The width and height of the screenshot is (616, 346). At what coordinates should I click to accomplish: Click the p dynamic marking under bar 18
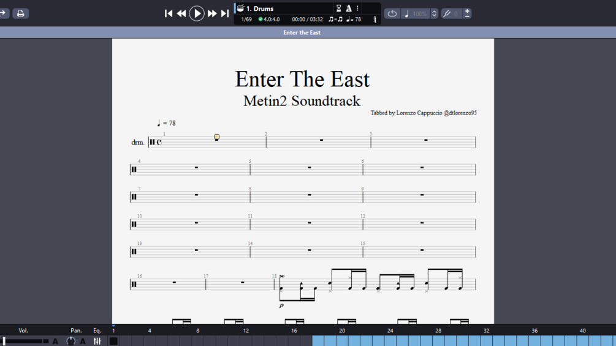[x=281, y=305]
